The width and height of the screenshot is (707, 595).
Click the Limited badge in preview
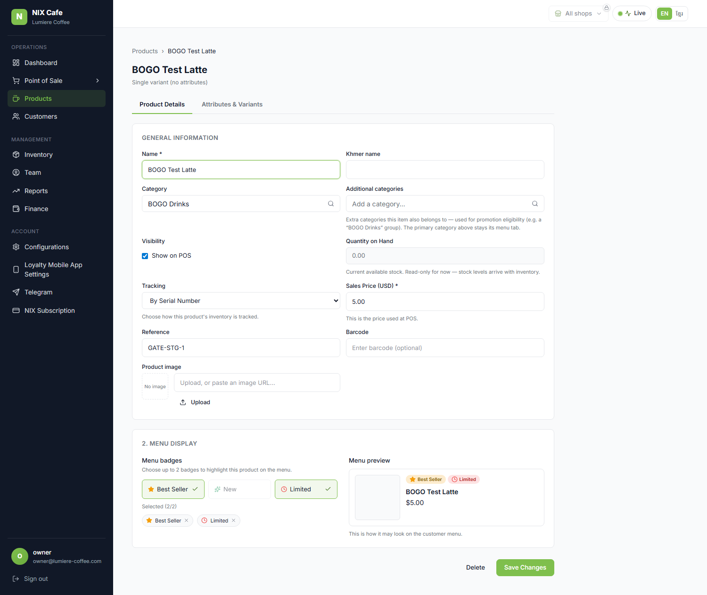click(464, 479)
